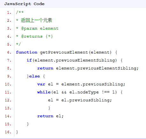Click "el.previousSibling;" on line 12

[86, 100]
